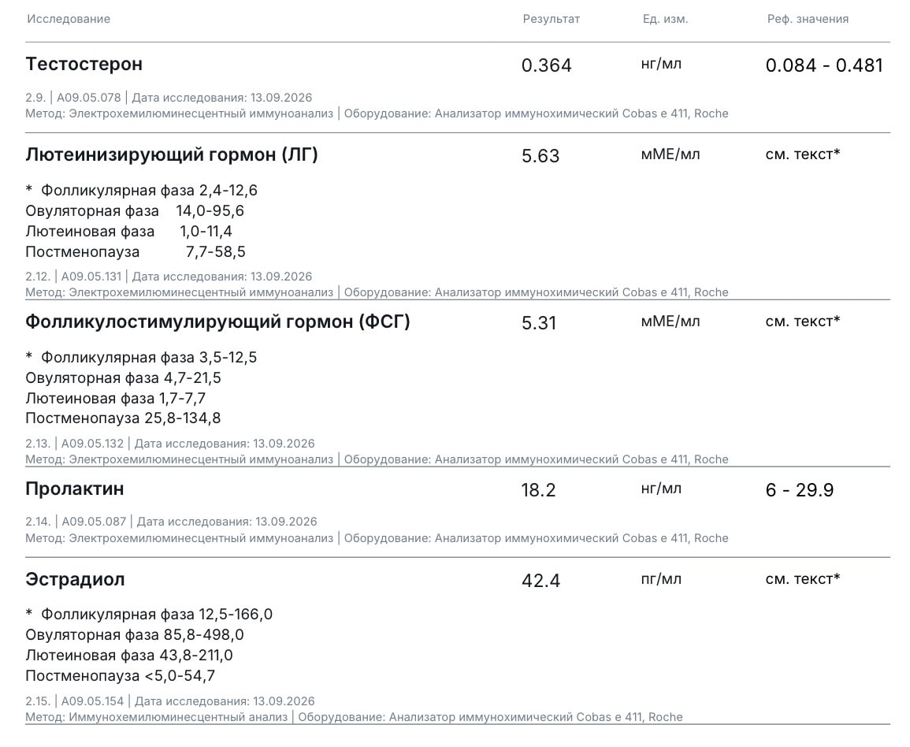The image size is (910, 747).
Task: Click the Пролактин test name
Action: (74, 489)
